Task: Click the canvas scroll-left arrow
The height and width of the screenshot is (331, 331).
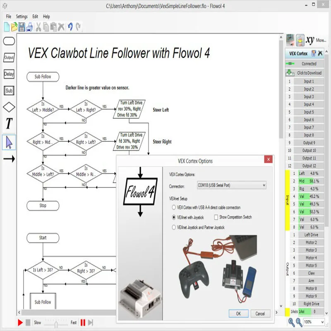Action: (x=19, y=312)
